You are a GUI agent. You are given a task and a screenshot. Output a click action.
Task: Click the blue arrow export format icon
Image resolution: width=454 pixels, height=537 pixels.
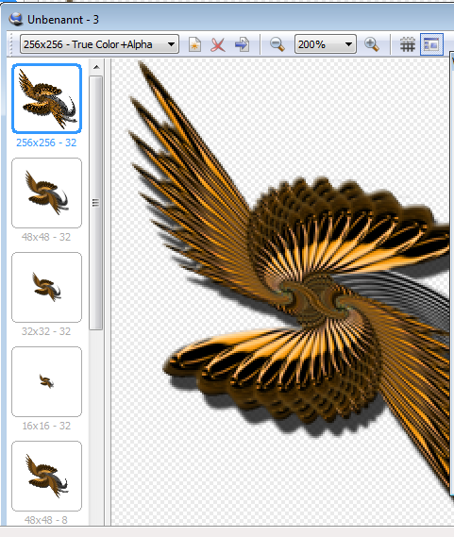tap(242, 44)
